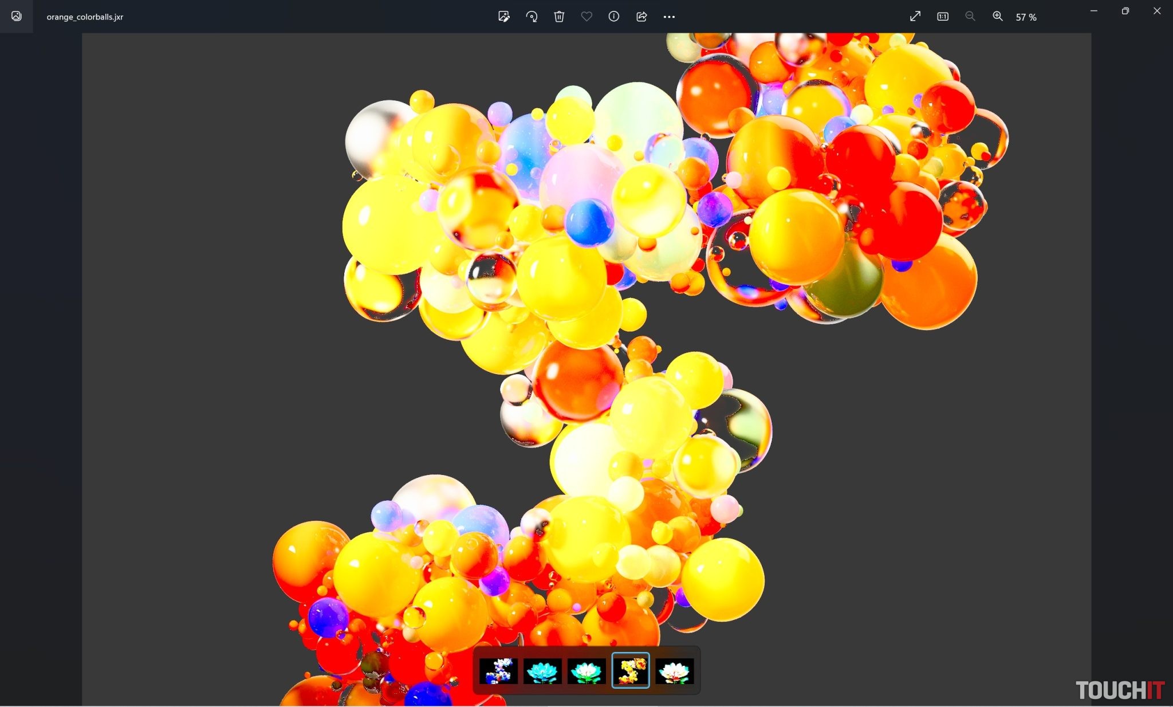Click the 57 % zoom level

(1026, 17)
